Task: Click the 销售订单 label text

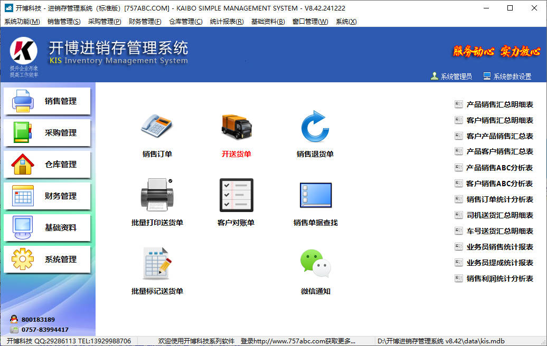Action: [x=157, y=154]
